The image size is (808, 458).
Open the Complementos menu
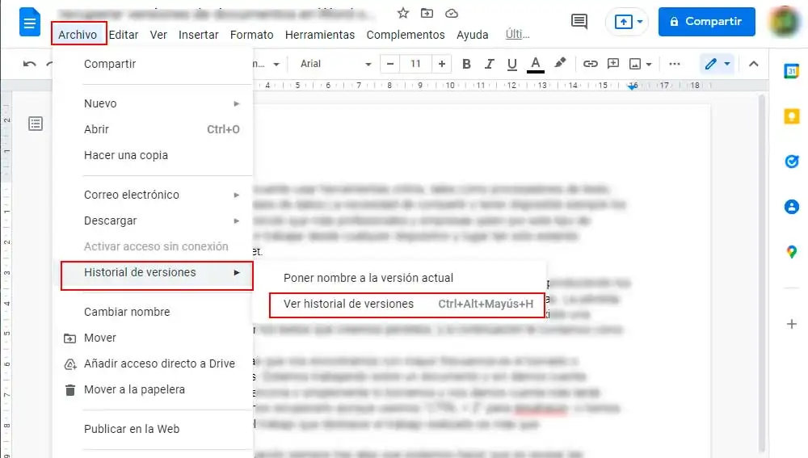(406, 35)
